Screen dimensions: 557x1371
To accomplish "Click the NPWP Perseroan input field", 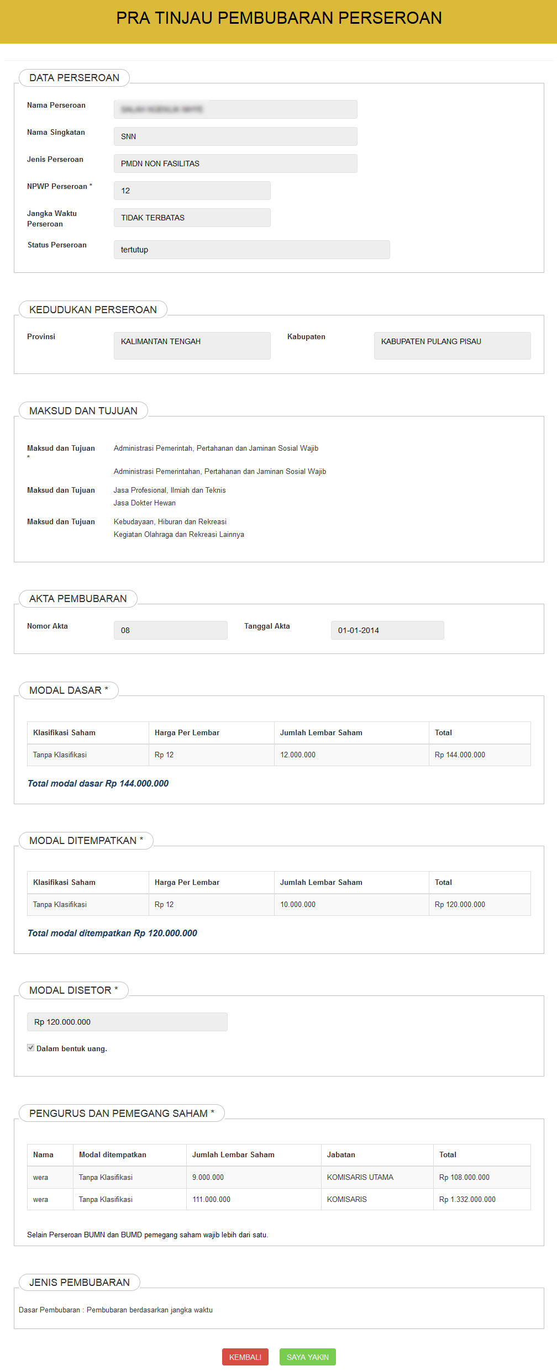I will tap(192, 191).
